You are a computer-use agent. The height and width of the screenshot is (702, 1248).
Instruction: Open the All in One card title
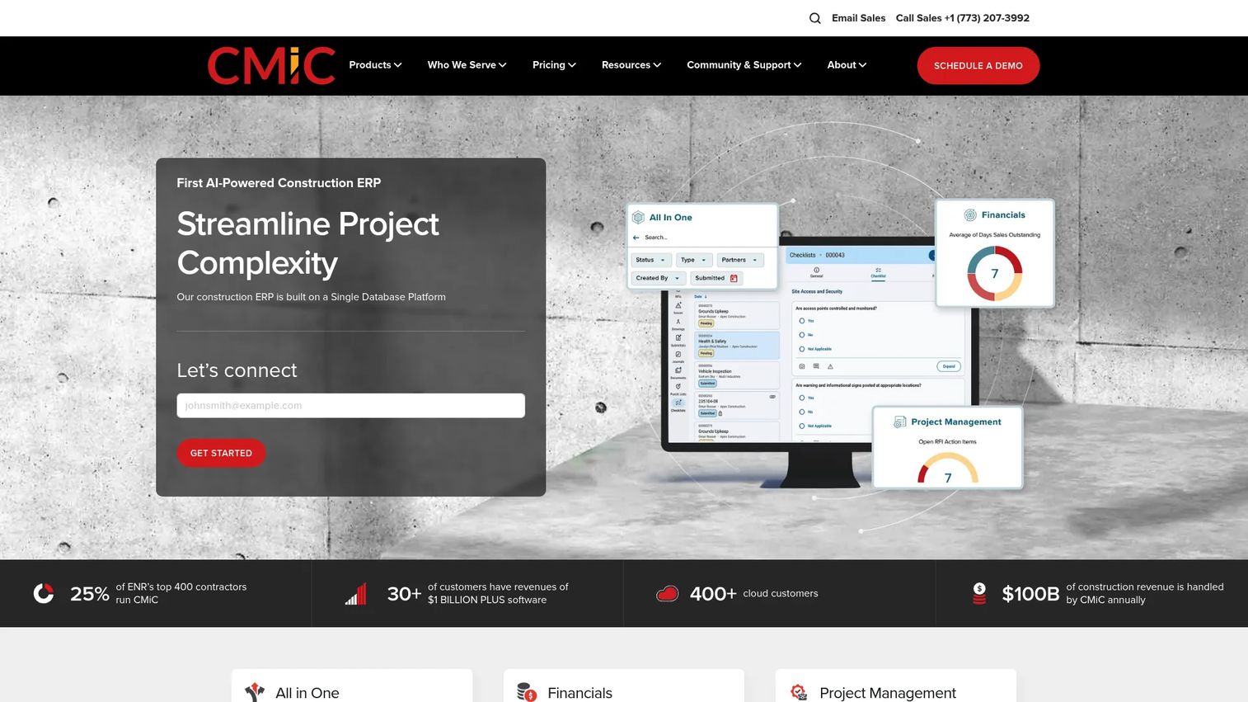[x=307, y=693]
